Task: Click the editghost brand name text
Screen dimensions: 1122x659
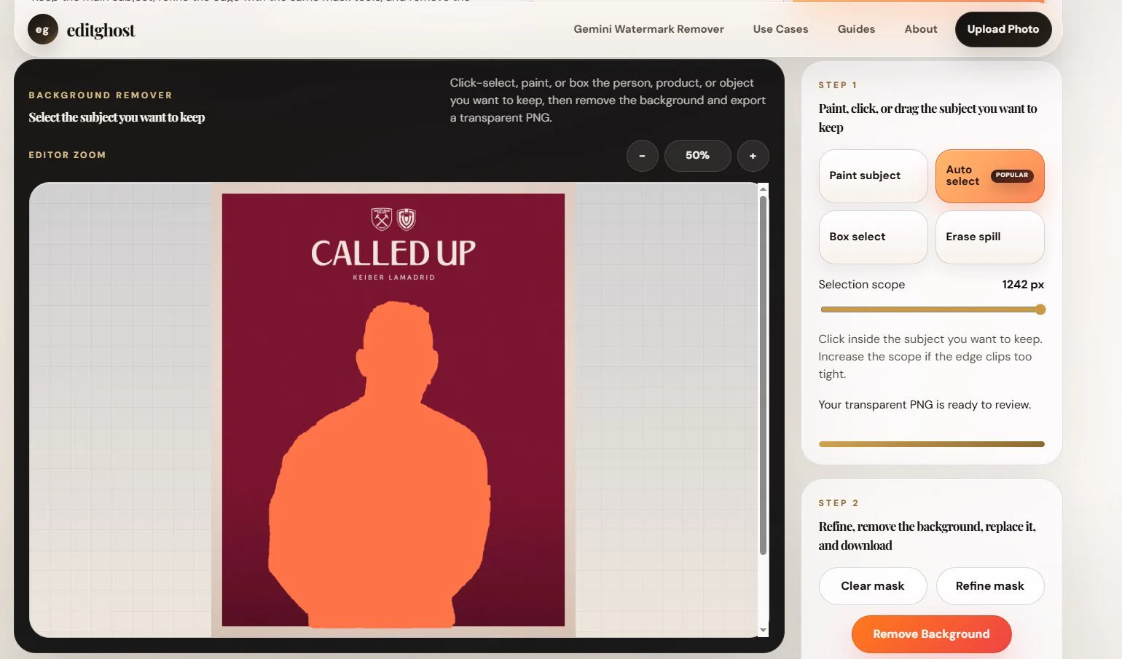Action: (101, 30)
